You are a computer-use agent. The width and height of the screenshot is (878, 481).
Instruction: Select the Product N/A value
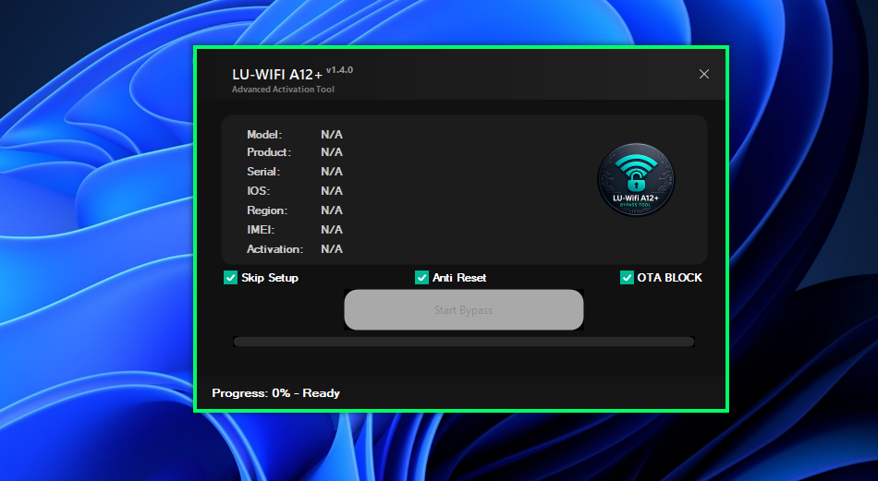tap(332, 152)
